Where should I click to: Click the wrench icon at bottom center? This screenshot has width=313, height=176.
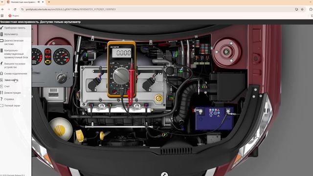164,174
